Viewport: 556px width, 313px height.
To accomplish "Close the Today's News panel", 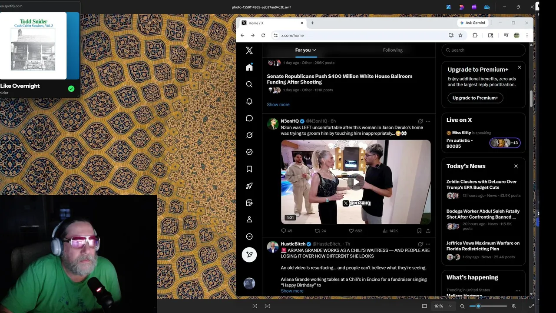I will (516, 166).
